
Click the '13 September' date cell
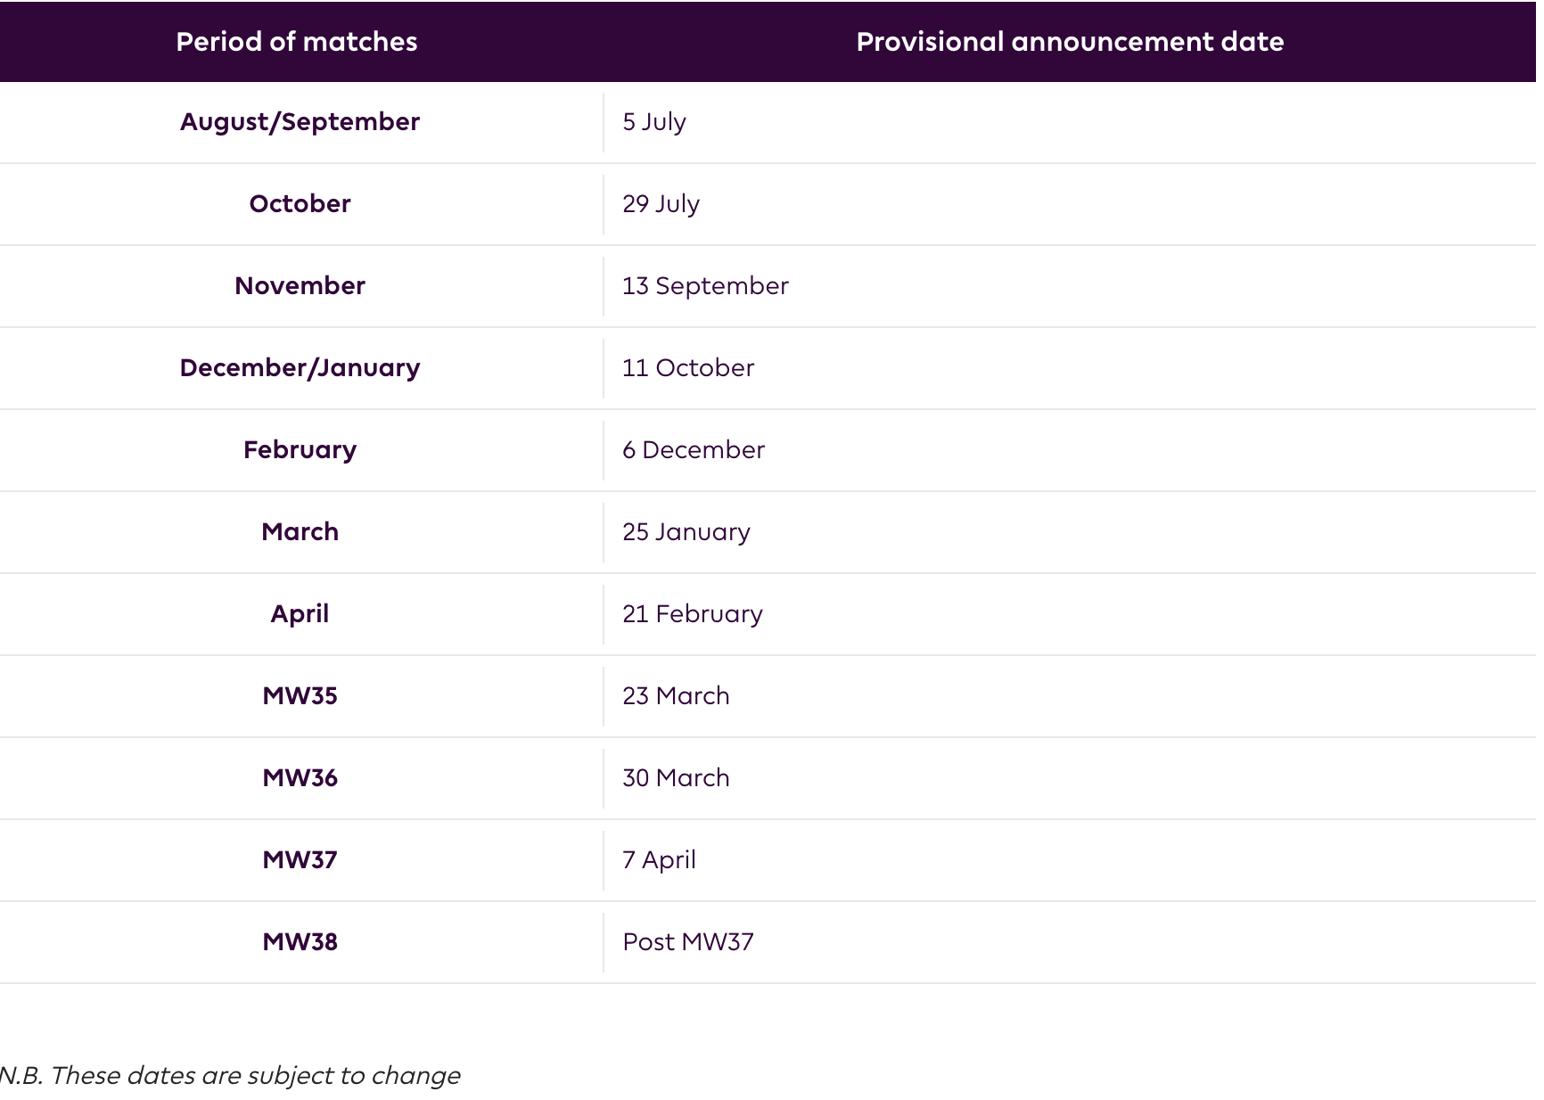tap(705, 286)
